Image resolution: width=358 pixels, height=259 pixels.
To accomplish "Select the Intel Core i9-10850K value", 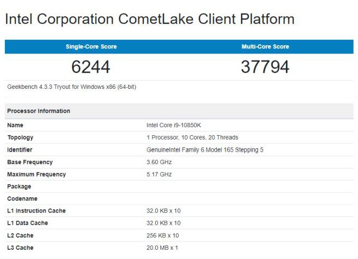I will 173,125.
